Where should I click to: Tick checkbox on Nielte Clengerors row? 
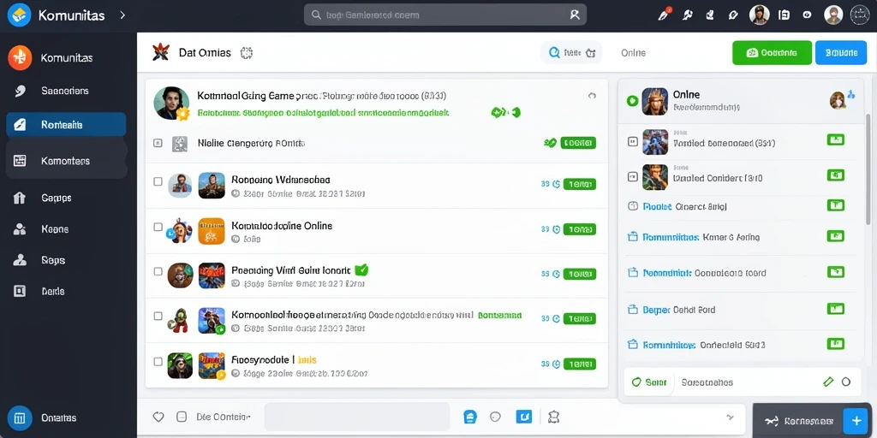[x=158, y=143]
